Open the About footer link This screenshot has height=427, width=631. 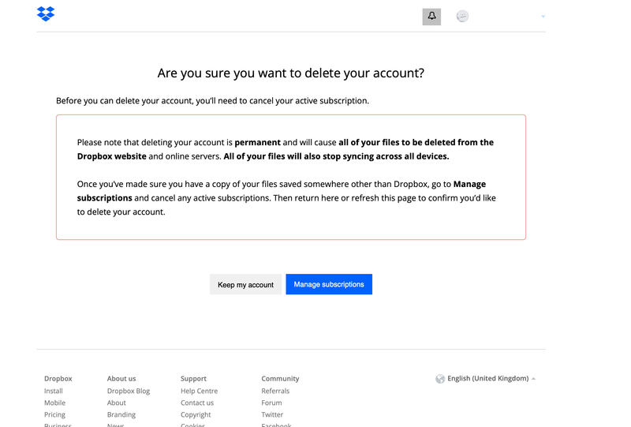(x=117, y=403)
